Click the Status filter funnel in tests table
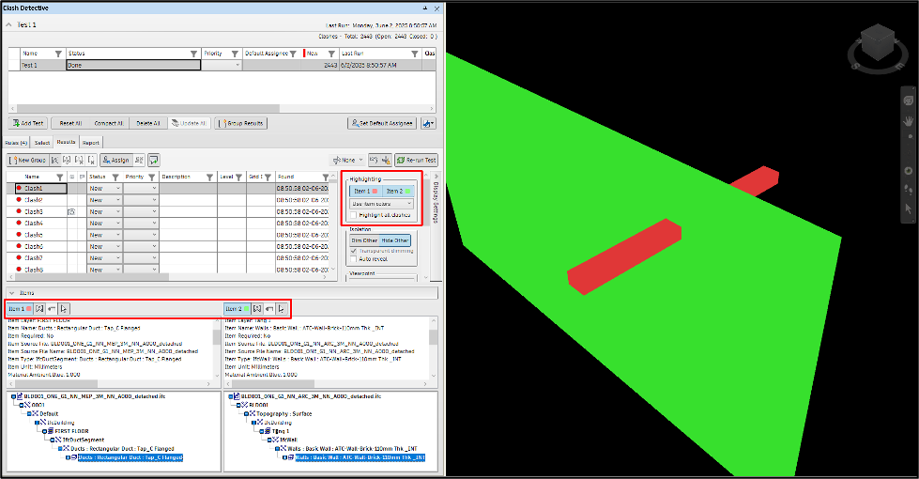The width and height of the screenshot is (919, 479). click(194, 54)
